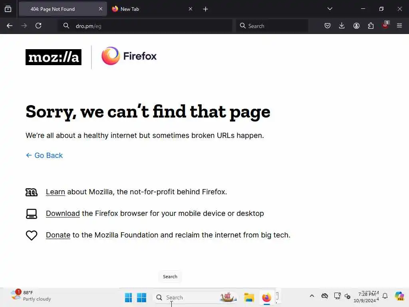
Task: Go forward one page in toolbar
Action: point(24,26)
